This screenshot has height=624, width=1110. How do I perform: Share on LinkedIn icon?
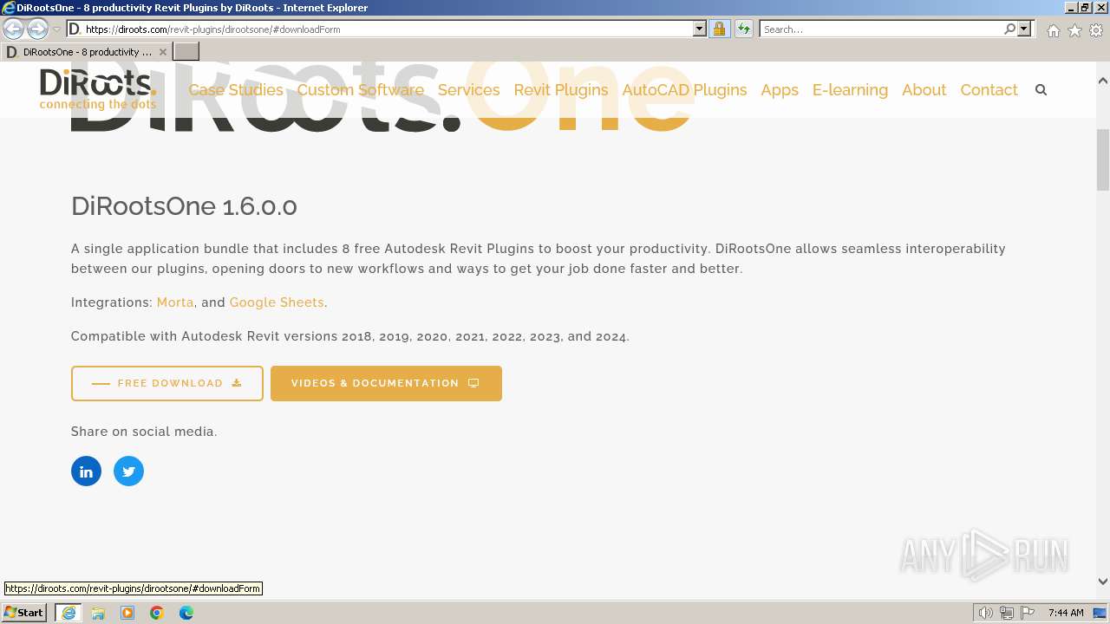(x=86, y=471)
